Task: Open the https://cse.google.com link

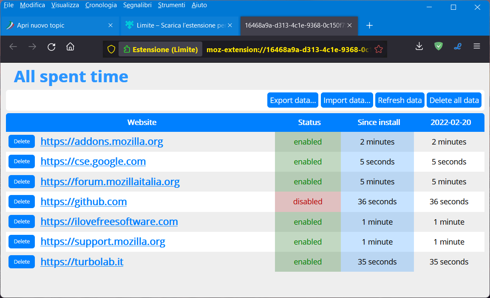Action: pos(93,162)
